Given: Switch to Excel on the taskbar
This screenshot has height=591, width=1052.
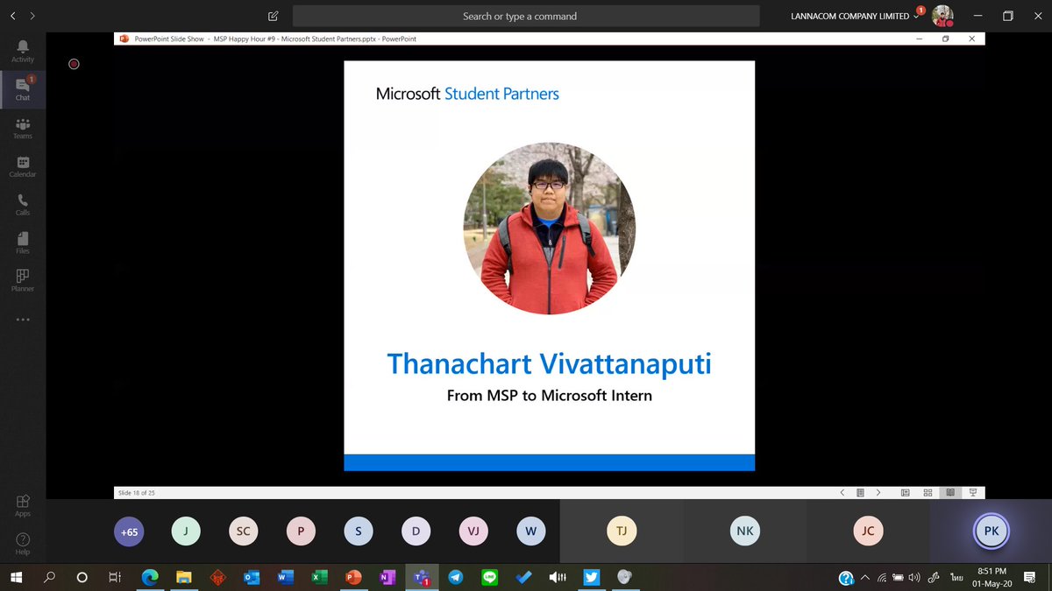Looking at the screenshot, I should (x=319, y=577).
